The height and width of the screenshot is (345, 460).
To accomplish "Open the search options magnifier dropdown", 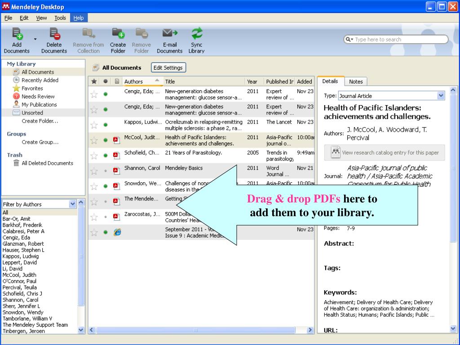I will (x=349, y=40).
